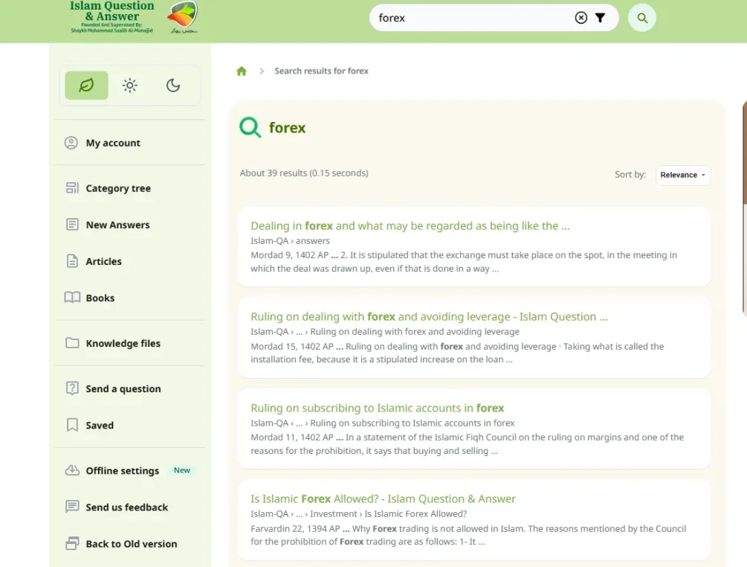
Task: Enable the dark moon theme
Action: coord(173,86)
